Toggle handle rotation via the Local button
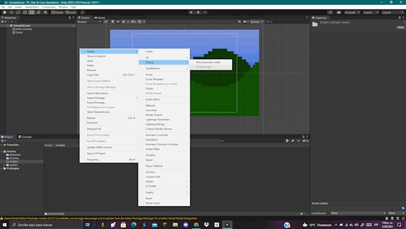 70,13
